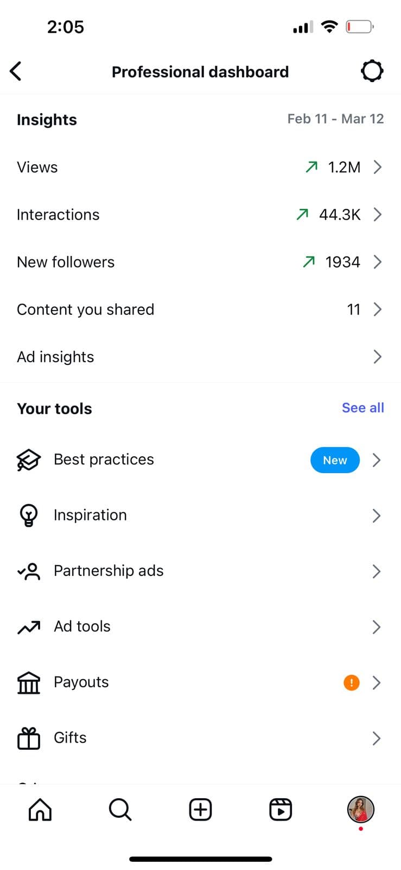Expand the Interactions chevron
Screen dimensions: 401x870
[x=378, y=215]
